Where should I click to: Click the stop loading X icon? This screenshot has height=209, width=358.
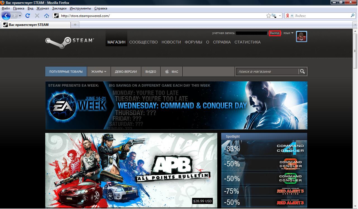[x=37, y=16]
